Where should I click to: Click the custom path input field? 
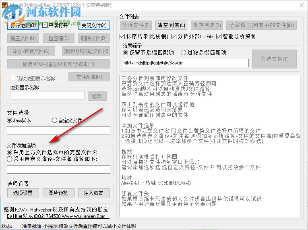(x=58, y=169)
